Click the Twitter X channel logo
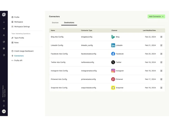Viewport: 169px width, 127px height. (113, 62)
